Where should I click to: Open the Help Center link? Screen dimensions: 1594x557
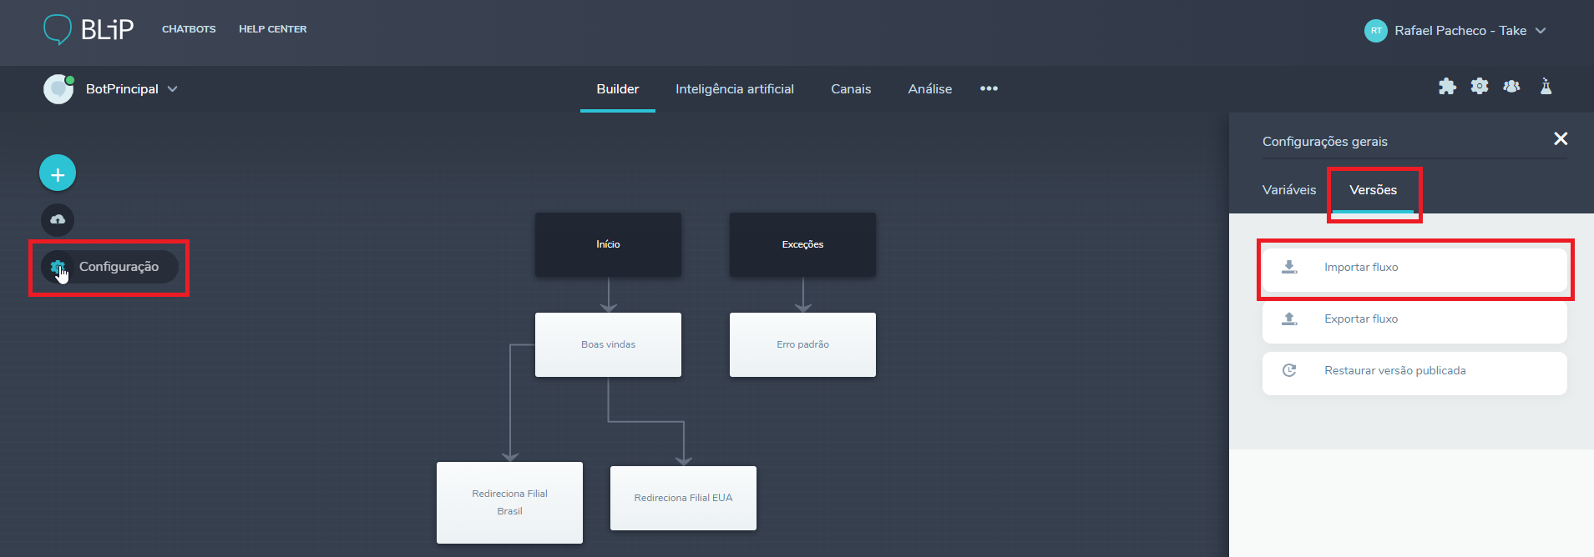272,29
